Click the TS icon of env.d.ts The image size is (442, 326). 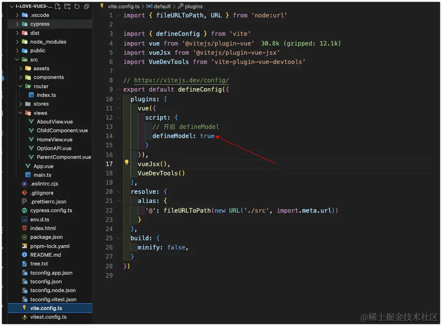tap(25, 219)
